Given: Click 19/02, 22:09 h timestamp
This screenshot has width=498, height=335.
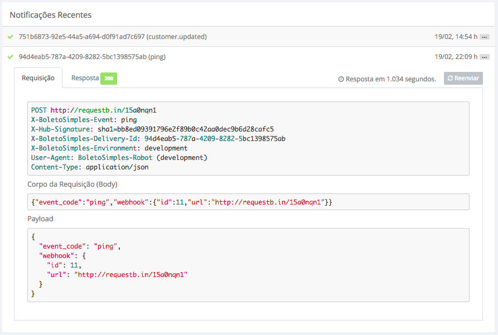Looking at the screenshot, I should point(456,57).
